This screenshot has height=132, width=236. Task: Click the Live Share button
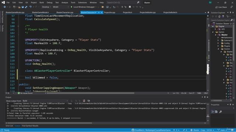coord(221,7)
